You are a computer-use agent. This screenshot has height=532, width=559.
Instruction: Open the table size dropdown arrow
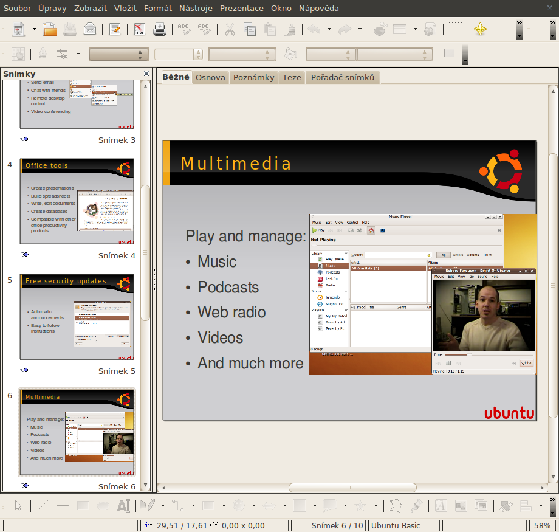[416, 29]
